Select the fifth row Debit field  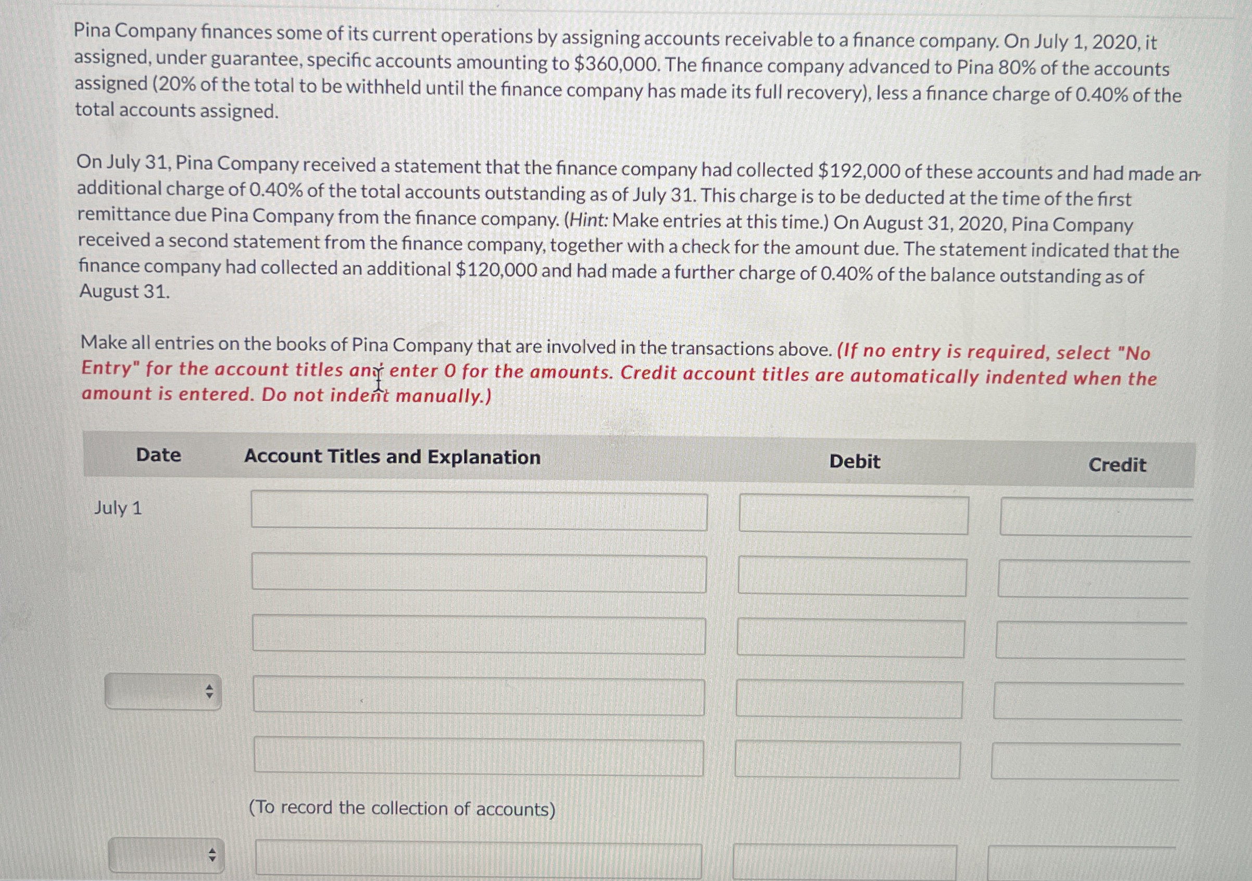coord(853,757)
